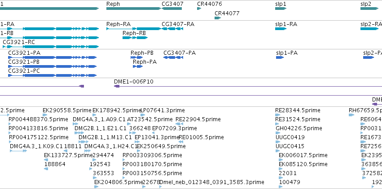The width and height of the screenshot is (382, 189).
Task: Click EK204806.5prime label
Action: (x=119, y=182)
